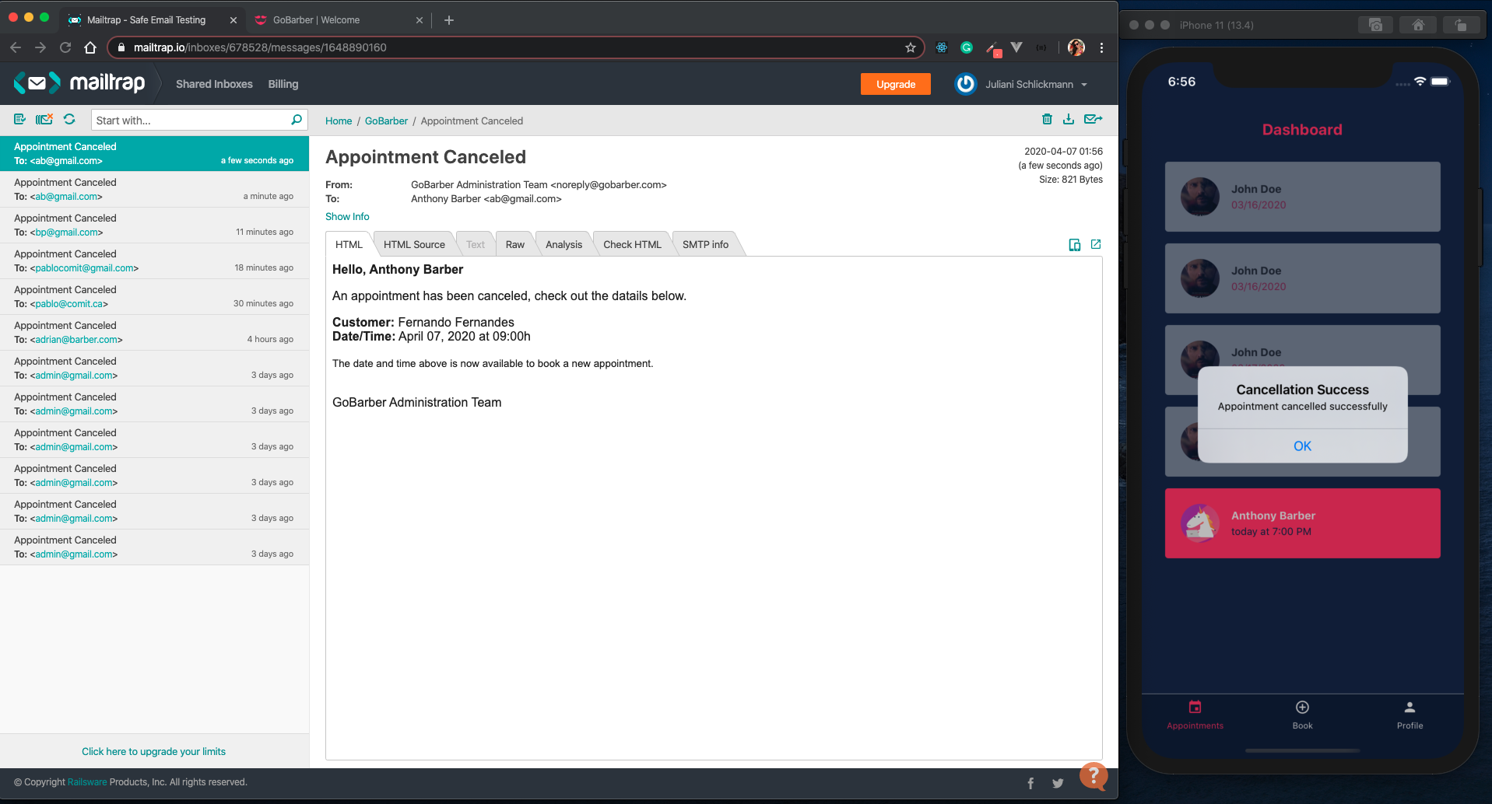The image size is (1492, 804).
Task: Tap Anthony Barber appointment card
Action: point(1302,523)
